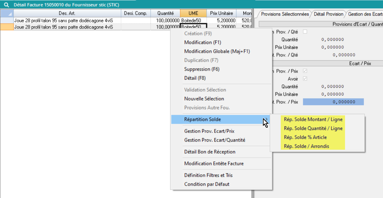Image resolution: width=383 pixels, height=198 pixels.
Task: Select Modification Globale (Maj+F1)
Action: tap(217, 52)
